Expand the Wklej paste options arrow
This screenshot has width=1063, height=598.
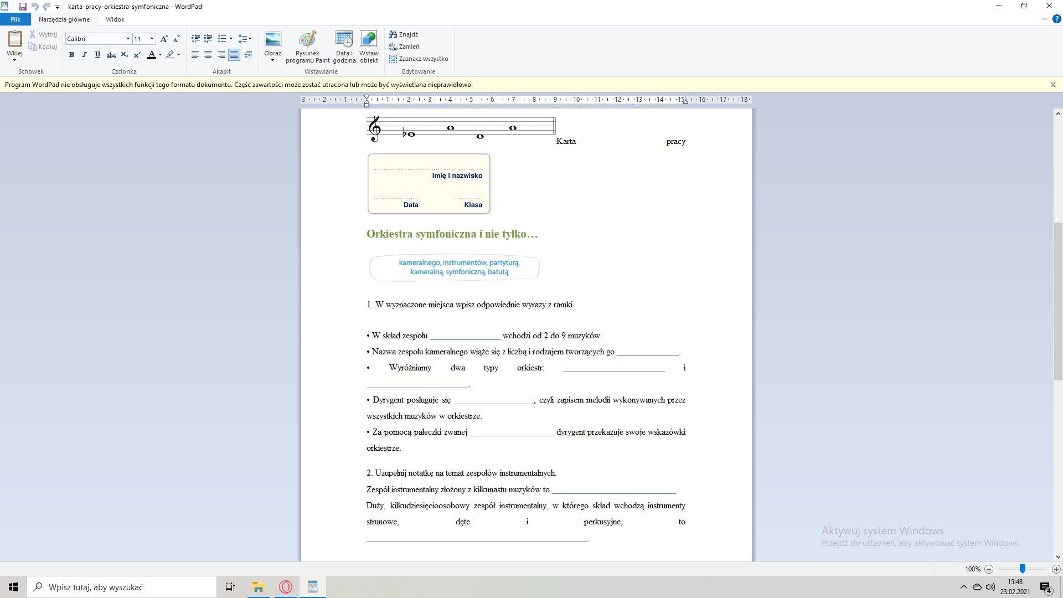click(x=14, y=60)
